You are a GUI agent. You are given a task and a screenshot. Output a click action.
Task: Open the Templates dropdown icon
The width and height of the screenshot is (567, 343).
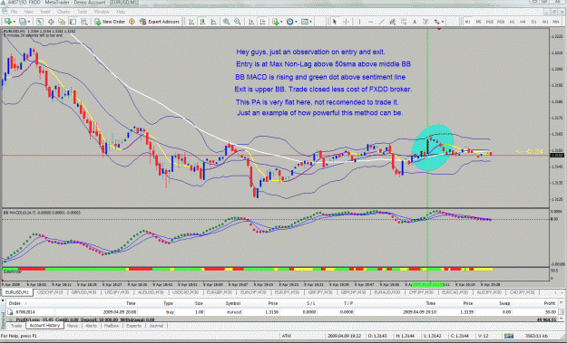tap(307, 22)
